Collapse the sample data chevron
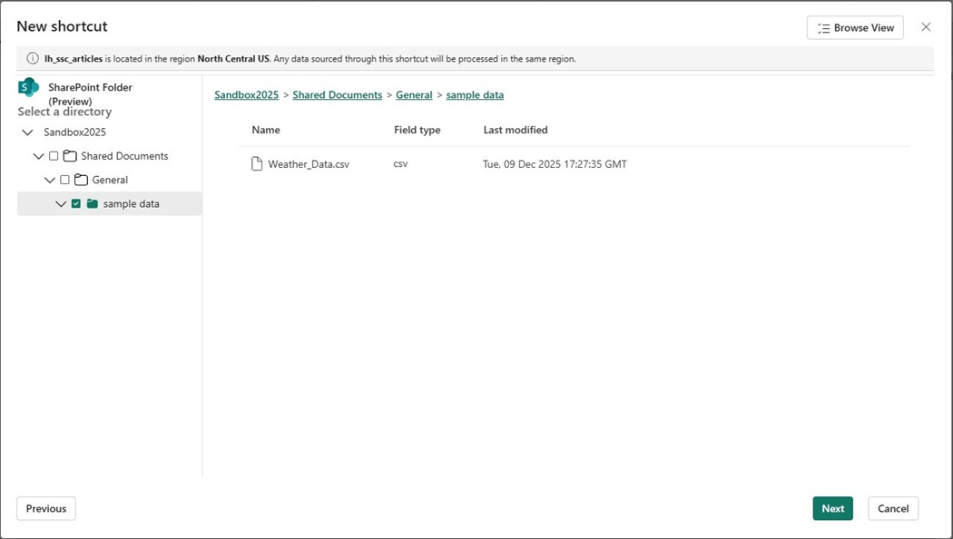 point(61,203)
